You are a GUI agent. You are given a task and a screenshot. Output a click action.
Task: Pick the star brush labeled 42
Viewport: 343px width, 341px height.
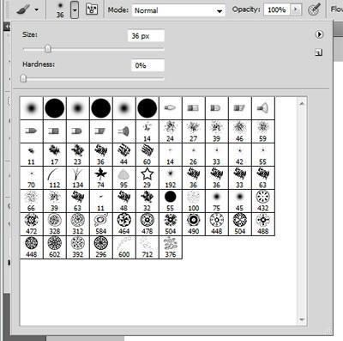(240, 155)
